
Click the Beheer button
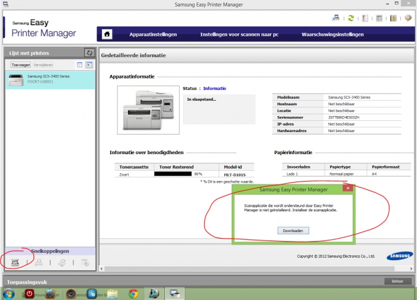[x=397, y=281]
